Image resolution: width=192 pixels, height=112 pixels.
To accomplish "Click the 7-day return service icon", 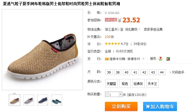I will (160, 59).
